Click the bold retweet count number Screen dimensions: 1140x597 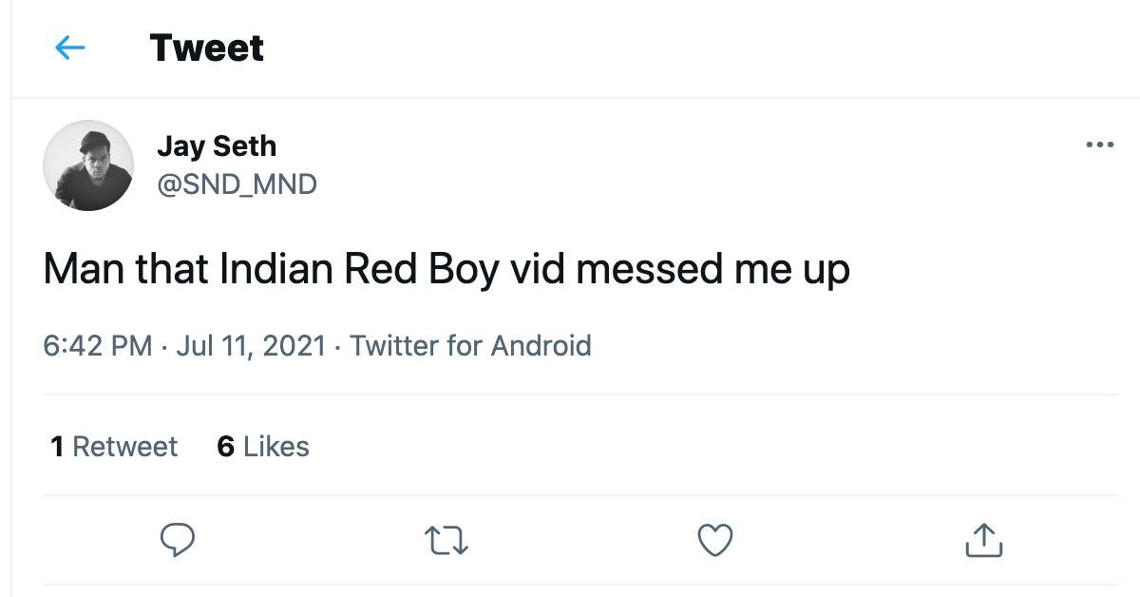[57, 447]
